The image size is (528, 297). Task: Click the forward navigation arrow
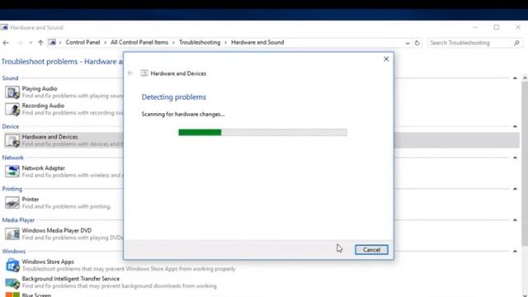pyautogui.click(x=20, y=43)
